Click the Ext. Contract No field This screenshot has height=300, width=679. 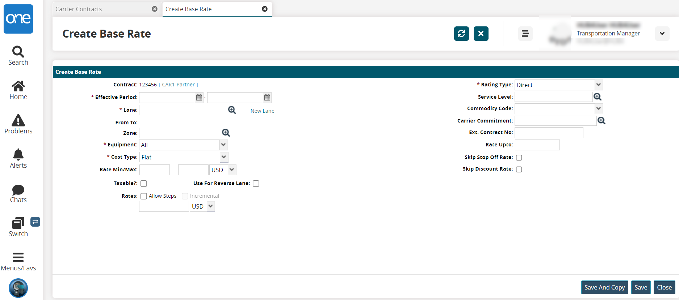549,133
